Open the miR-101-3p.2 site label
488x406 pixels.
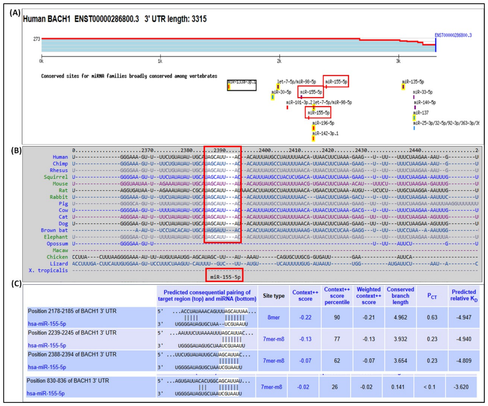pos(299,102)
